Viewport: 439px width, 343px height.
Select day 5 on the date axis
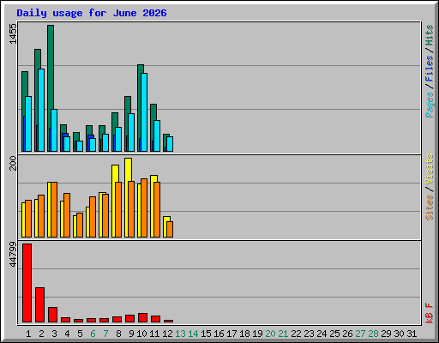pyautogui.click(x=80, y=334)
